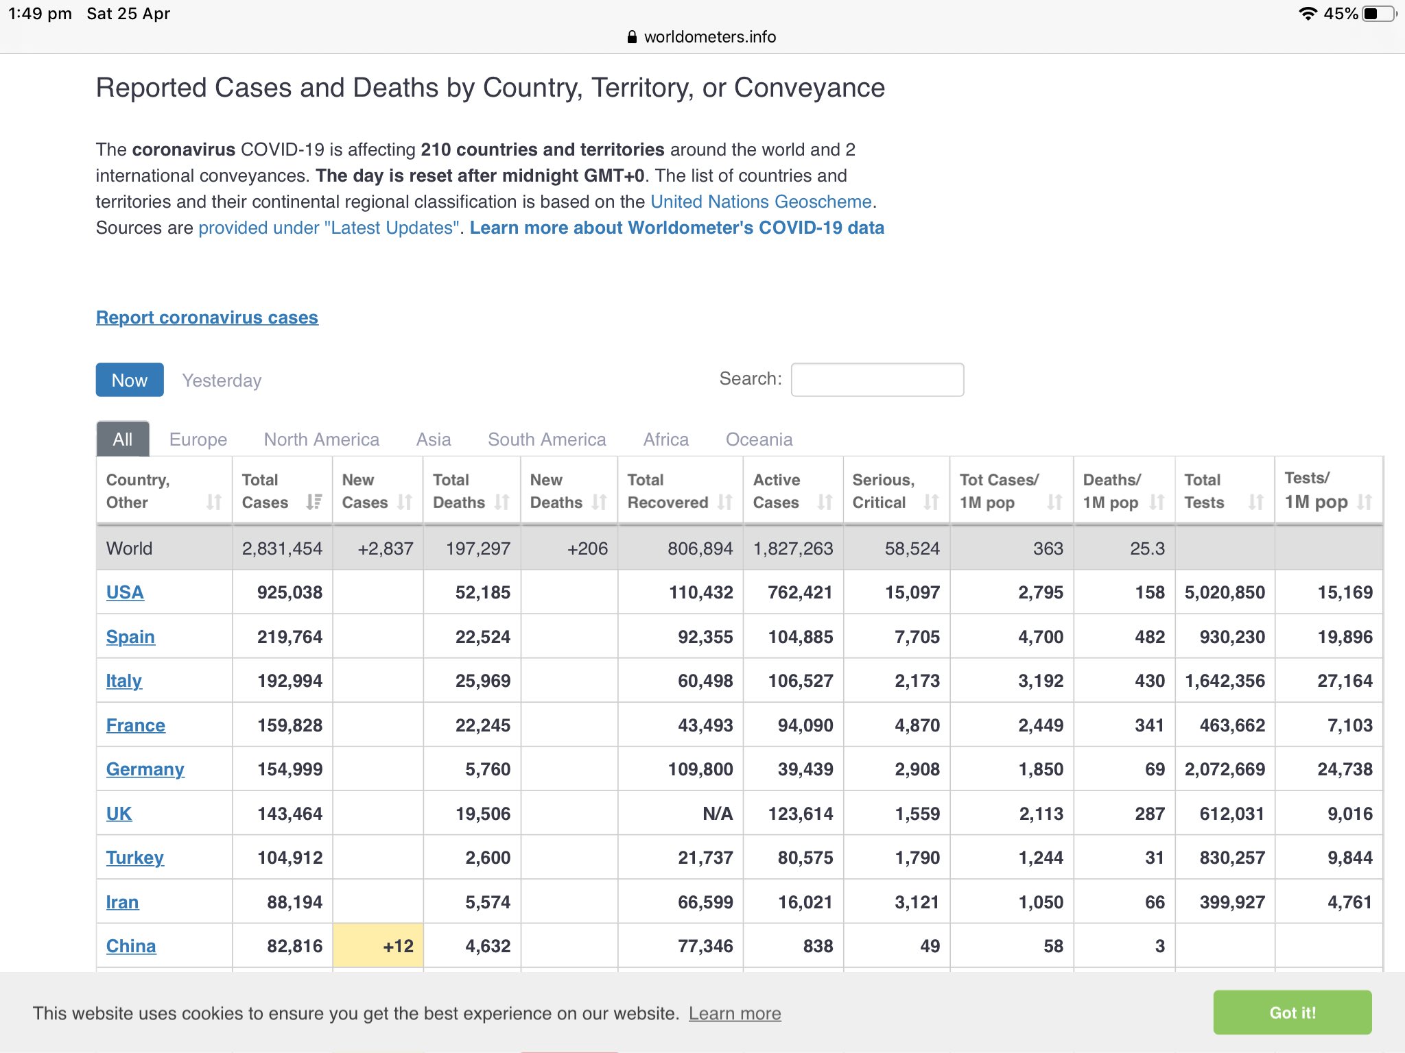Screen dimensions: 1405x1053
Task: Select Turkey total deaths 2,600
Action: 472,858
